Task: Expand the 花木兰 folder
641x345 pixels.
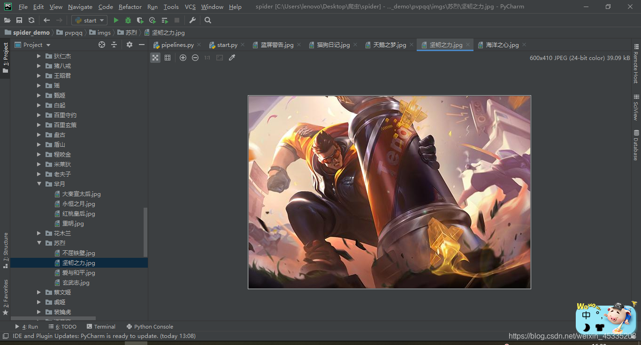Action: point(39,233)
